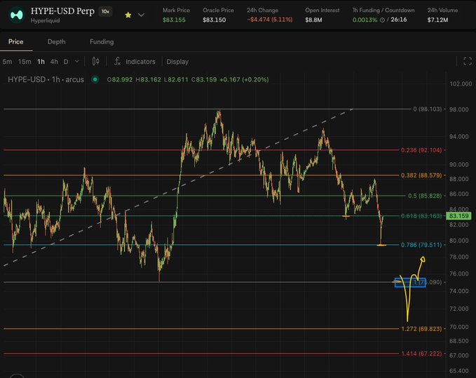Image resolution: width=476 pixels, height=378 pixels.
Task: Click the Oracle Price $83.150 value
Action: pos(215,20)
